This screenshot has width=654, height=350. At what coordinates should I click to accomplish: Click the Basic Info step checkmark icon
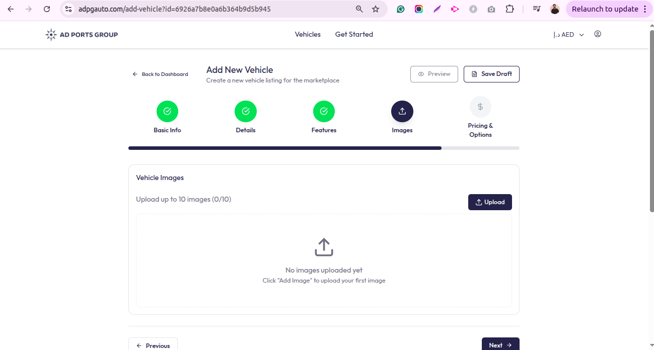click(167, 112)
